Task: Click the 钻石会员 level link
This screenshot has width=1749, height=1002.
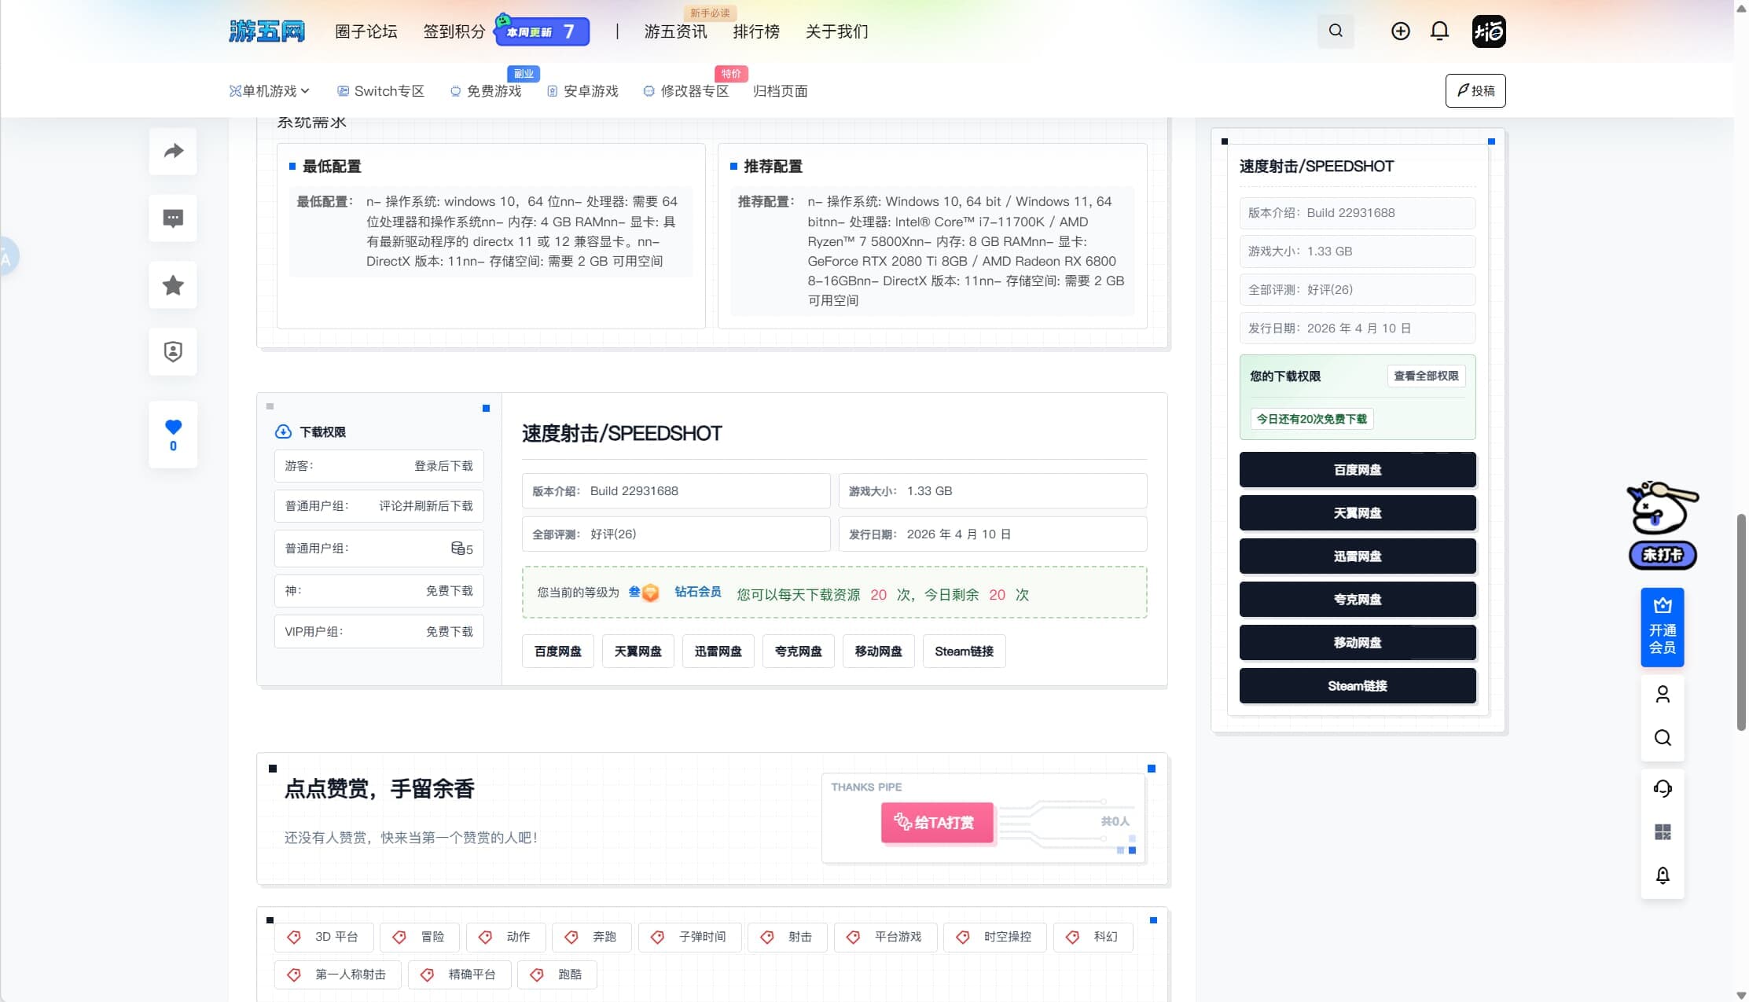Action: click(698, 592)
